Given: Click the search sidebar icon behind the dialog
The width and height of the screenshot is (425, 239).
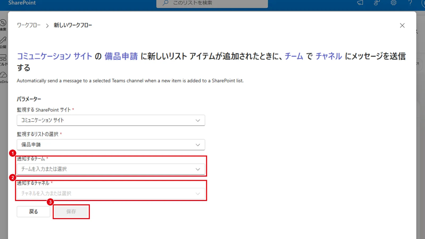Looking at the screenshot, I should pyautogui.click(x=3, y=23).
